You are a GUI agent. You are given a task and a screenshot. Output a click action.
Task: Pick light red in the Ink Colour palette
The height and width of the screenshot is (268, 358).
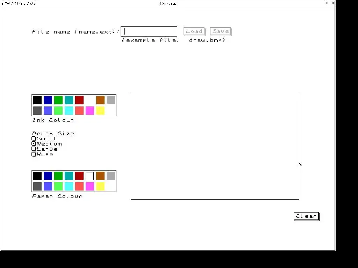click(x=79, y=111)
